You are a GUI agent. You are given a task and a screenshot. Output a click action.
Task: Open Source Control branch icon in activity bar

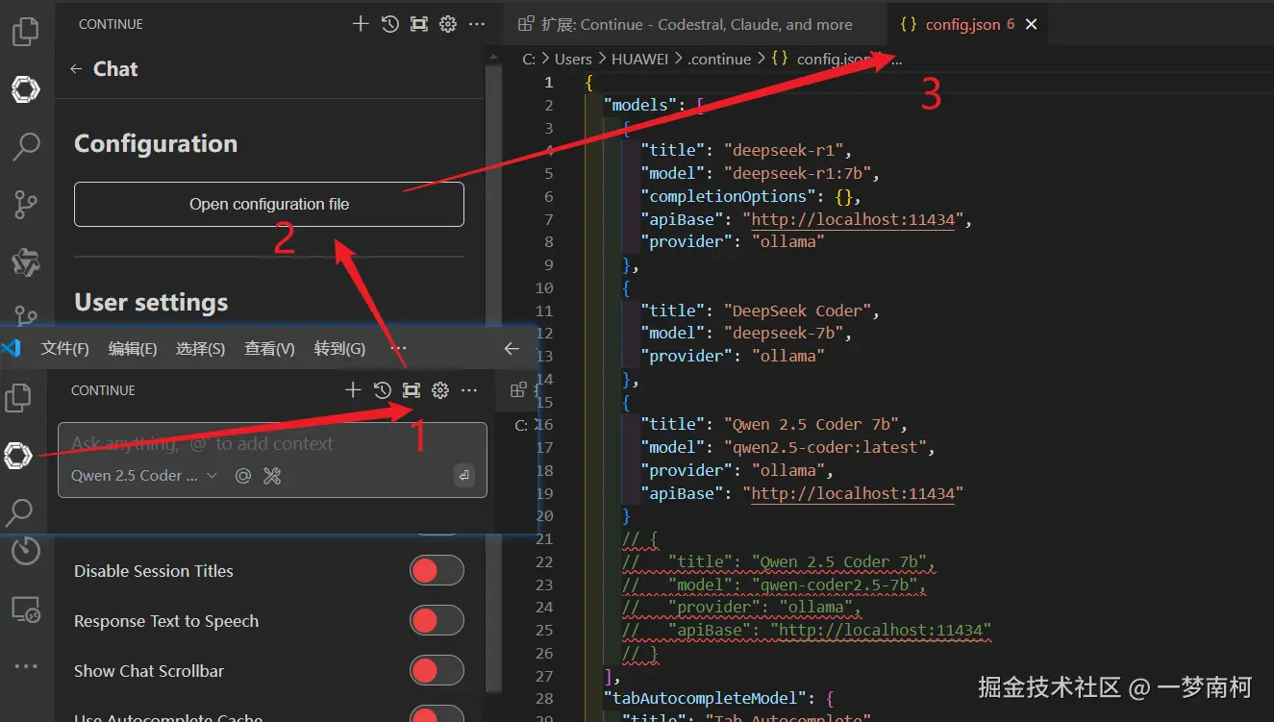(x=25, y=204)
